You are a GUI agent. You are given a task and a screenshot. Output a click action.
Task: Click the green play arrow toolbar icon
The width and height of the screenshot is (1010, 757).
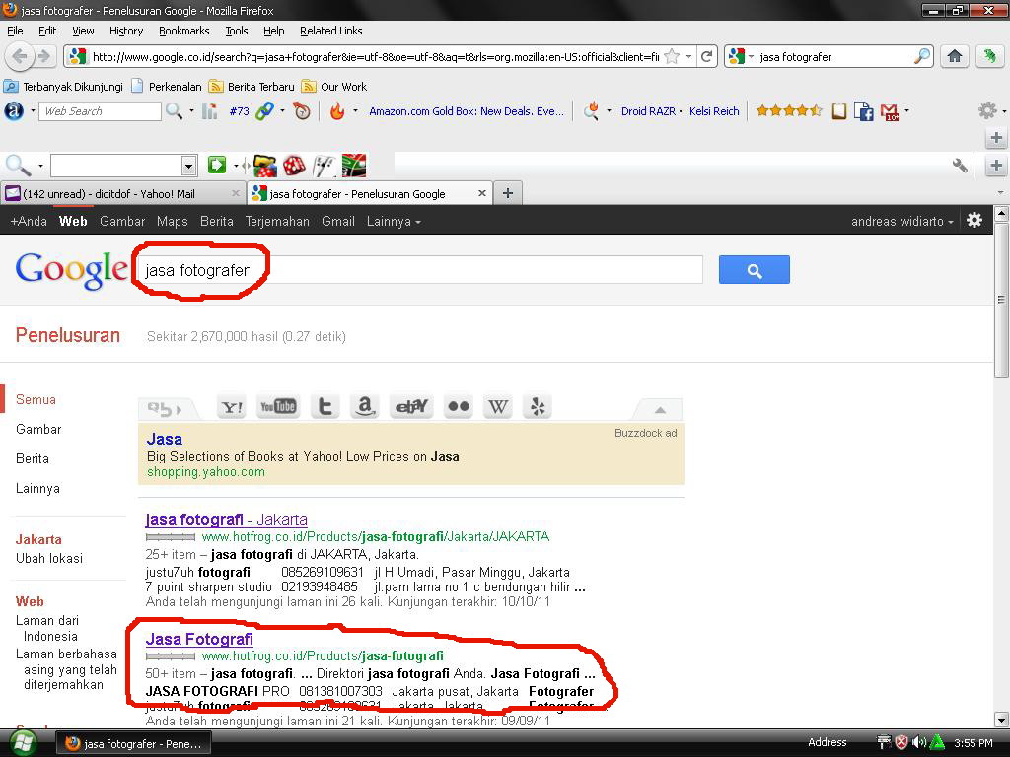click(x=217, y=166)
